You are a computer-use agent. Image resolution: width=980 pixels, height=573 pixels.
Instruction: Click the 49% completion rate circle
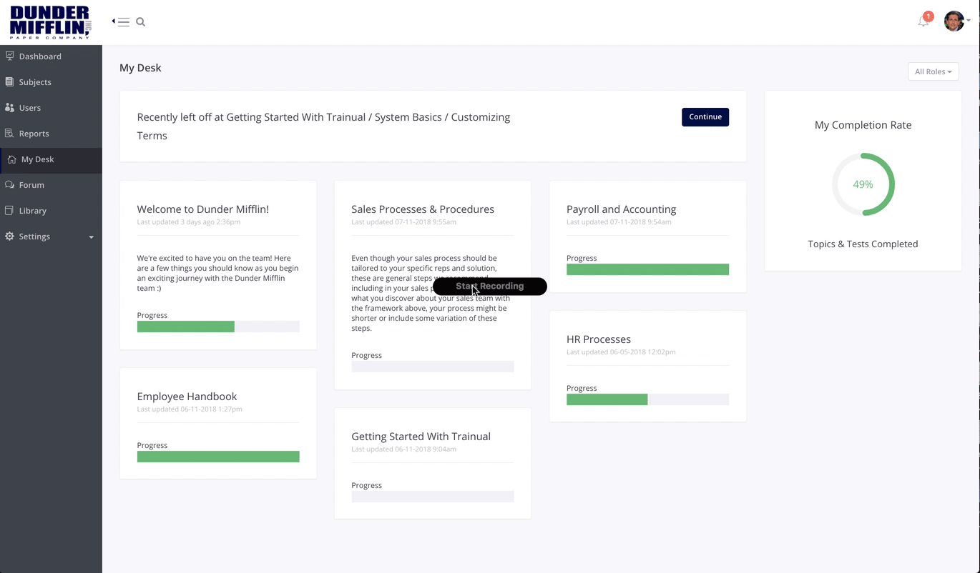point(863,184)
